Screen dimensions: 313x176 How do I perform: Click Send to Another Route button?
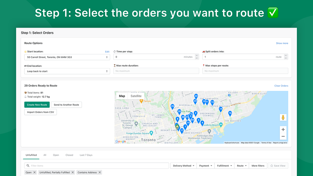tap(66, 105)
